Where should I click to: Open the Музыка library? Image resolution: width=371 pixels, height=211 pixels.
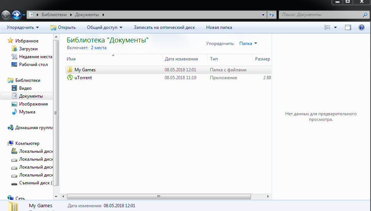(27, 112)
